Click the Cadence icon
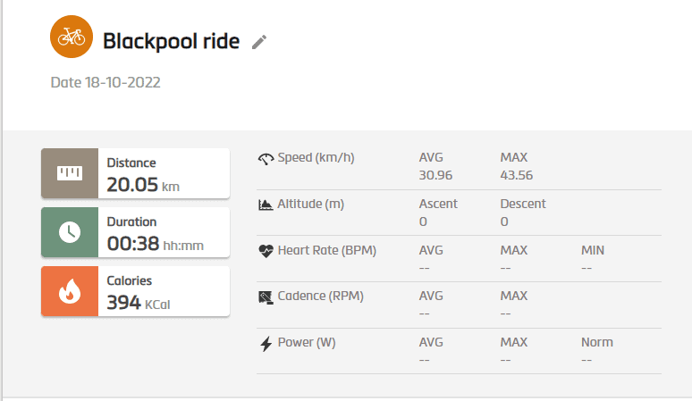Screen dimensions: 692x401 [x=266, y=297]
